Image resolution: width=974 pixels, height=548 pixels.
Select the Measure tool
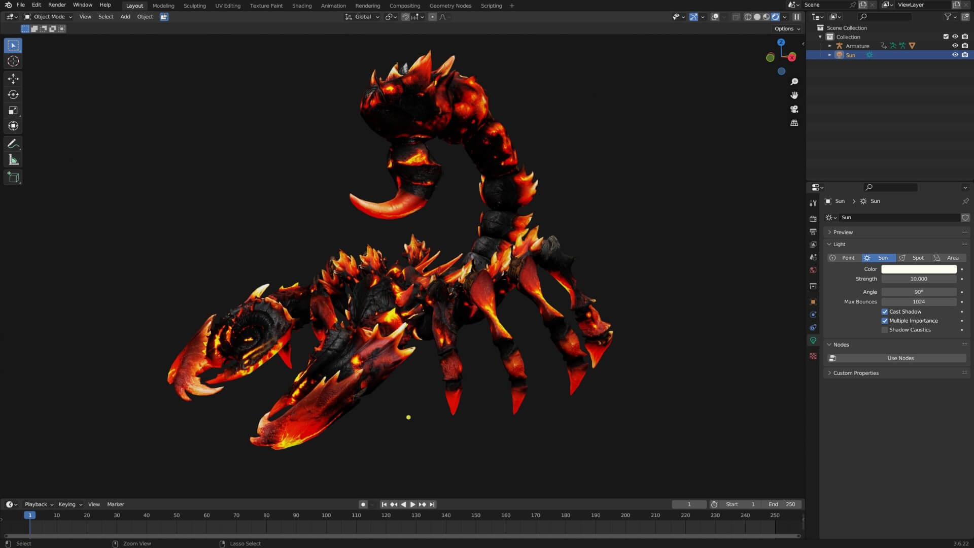(x=13, y=160)
